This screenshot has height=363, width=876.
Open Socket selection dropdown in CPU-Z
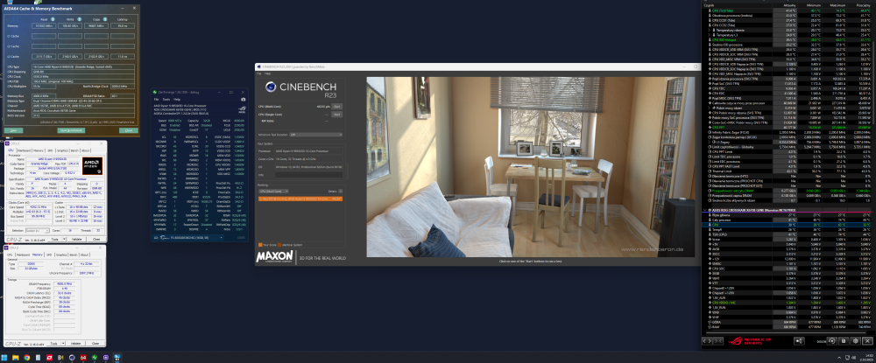point(38,230)
